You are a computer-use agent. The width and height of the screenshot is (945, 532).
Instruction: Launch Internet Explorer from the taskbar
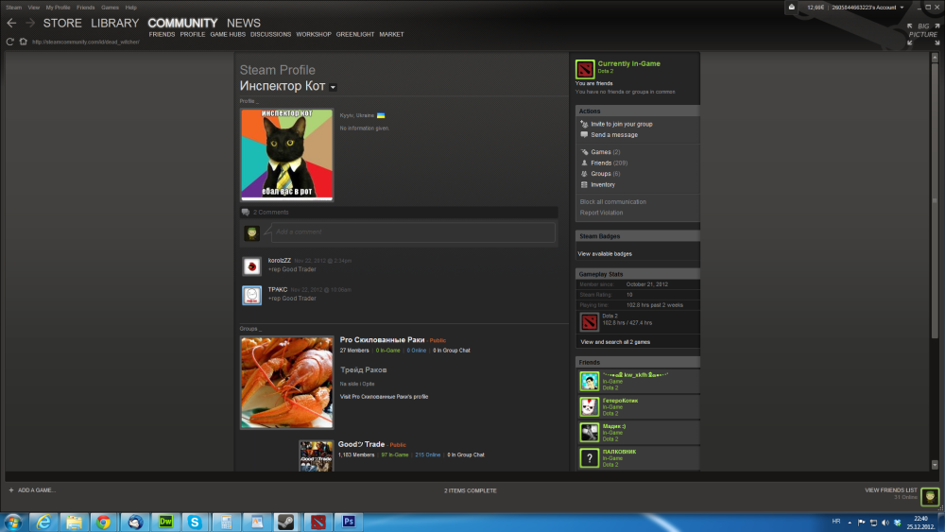tap(43, 522)
